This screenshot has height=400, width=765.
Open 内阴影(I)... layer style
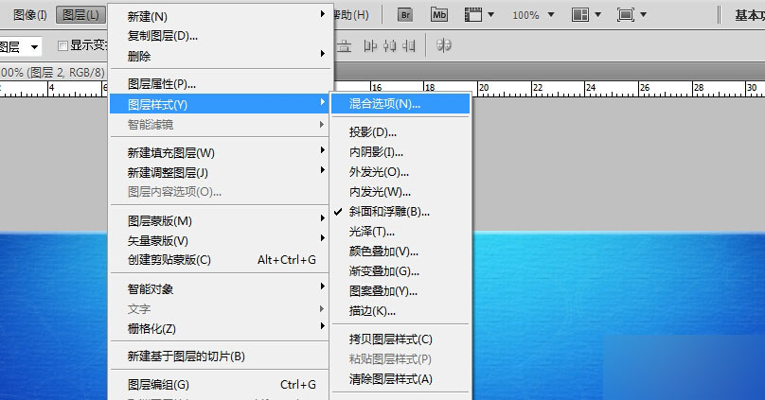click(x=400, y=152)
